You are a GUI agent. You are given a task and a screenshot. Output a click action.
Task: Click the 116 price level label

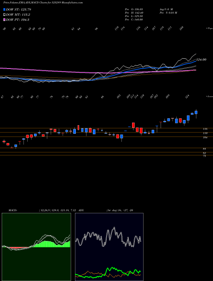click(205, 129)
